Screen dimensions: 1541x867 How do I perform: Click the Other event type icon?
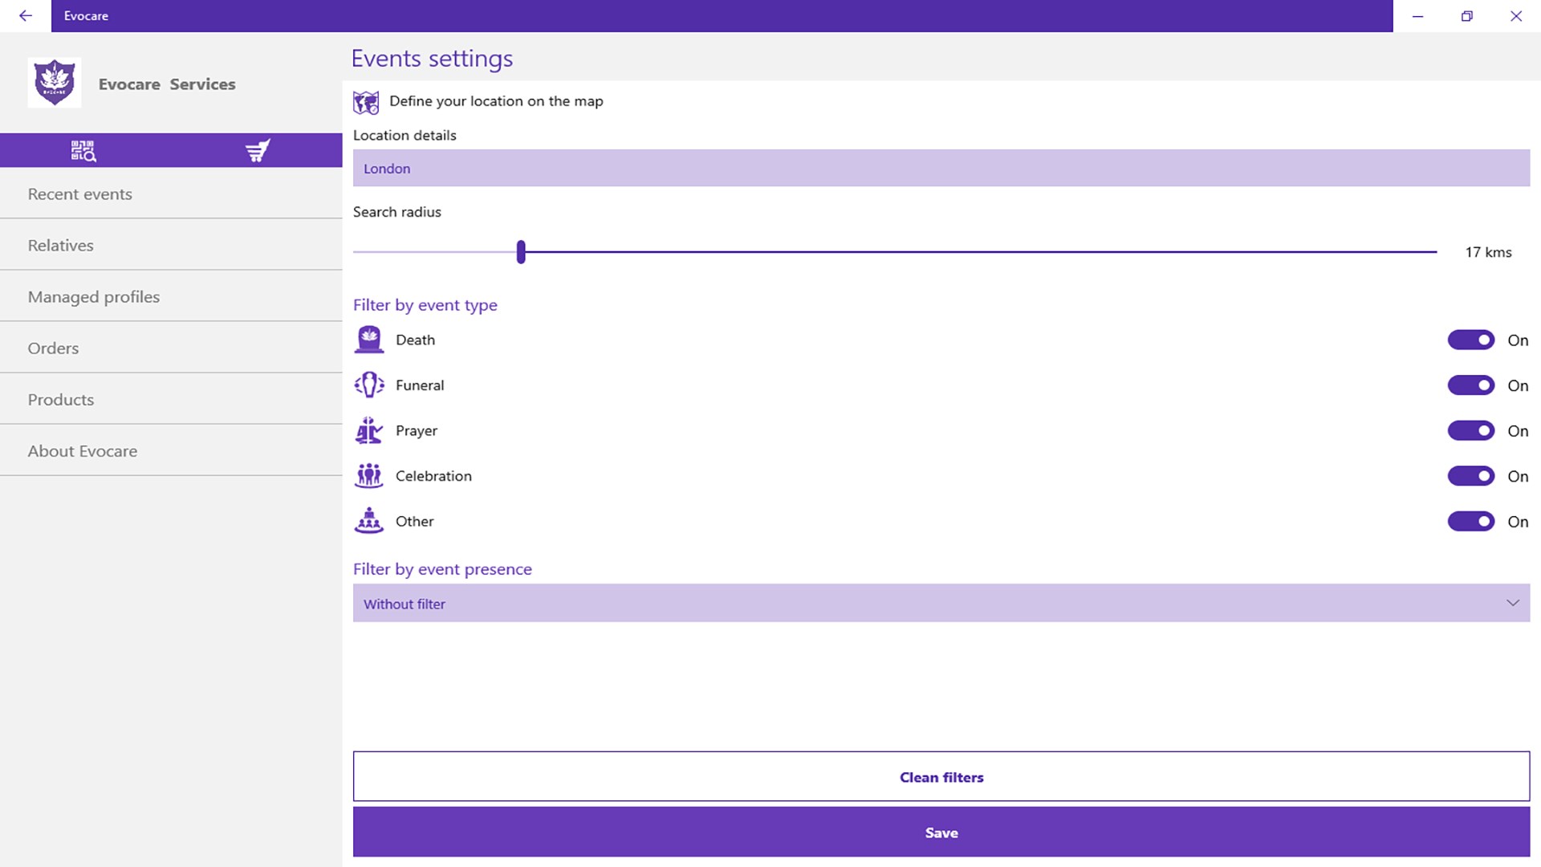(369, 521)
